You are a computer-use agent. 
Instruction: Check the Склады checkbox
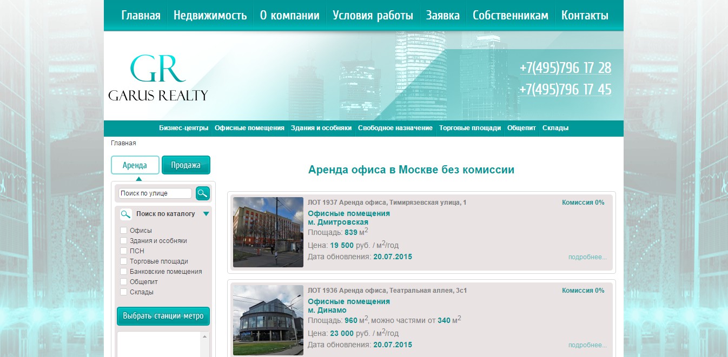click(123, 292)
